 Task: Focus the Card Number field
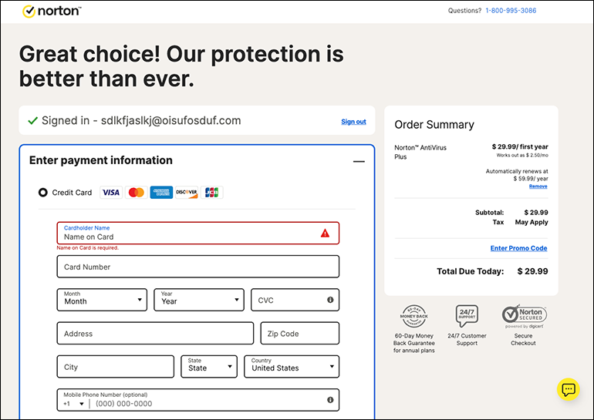click(x=198, y=267)
